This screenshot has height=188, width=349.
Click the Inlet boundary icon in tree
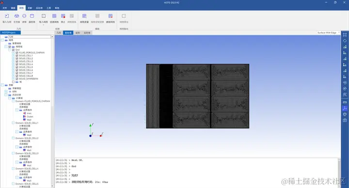[x=25, y=113]
